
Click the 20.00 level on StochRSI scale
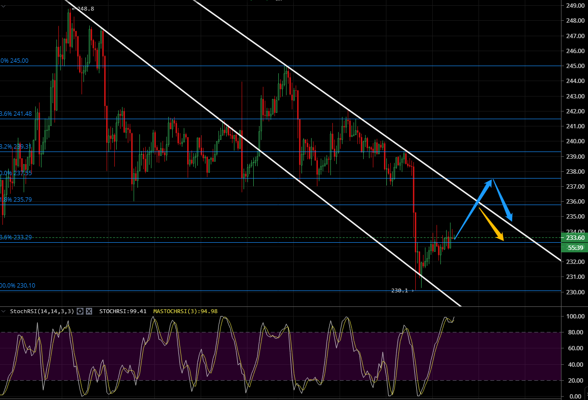[x=575, y=381]
